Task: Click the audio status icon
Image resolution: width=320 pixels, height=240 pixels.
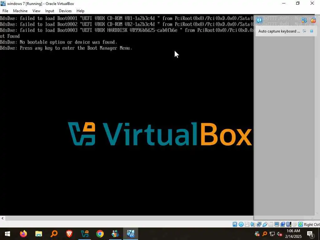Action: [x=253, y=224]
